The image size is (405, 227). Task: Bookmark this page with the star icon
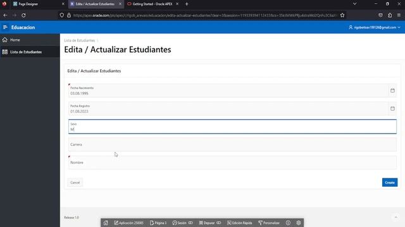(x=342, y=15)
